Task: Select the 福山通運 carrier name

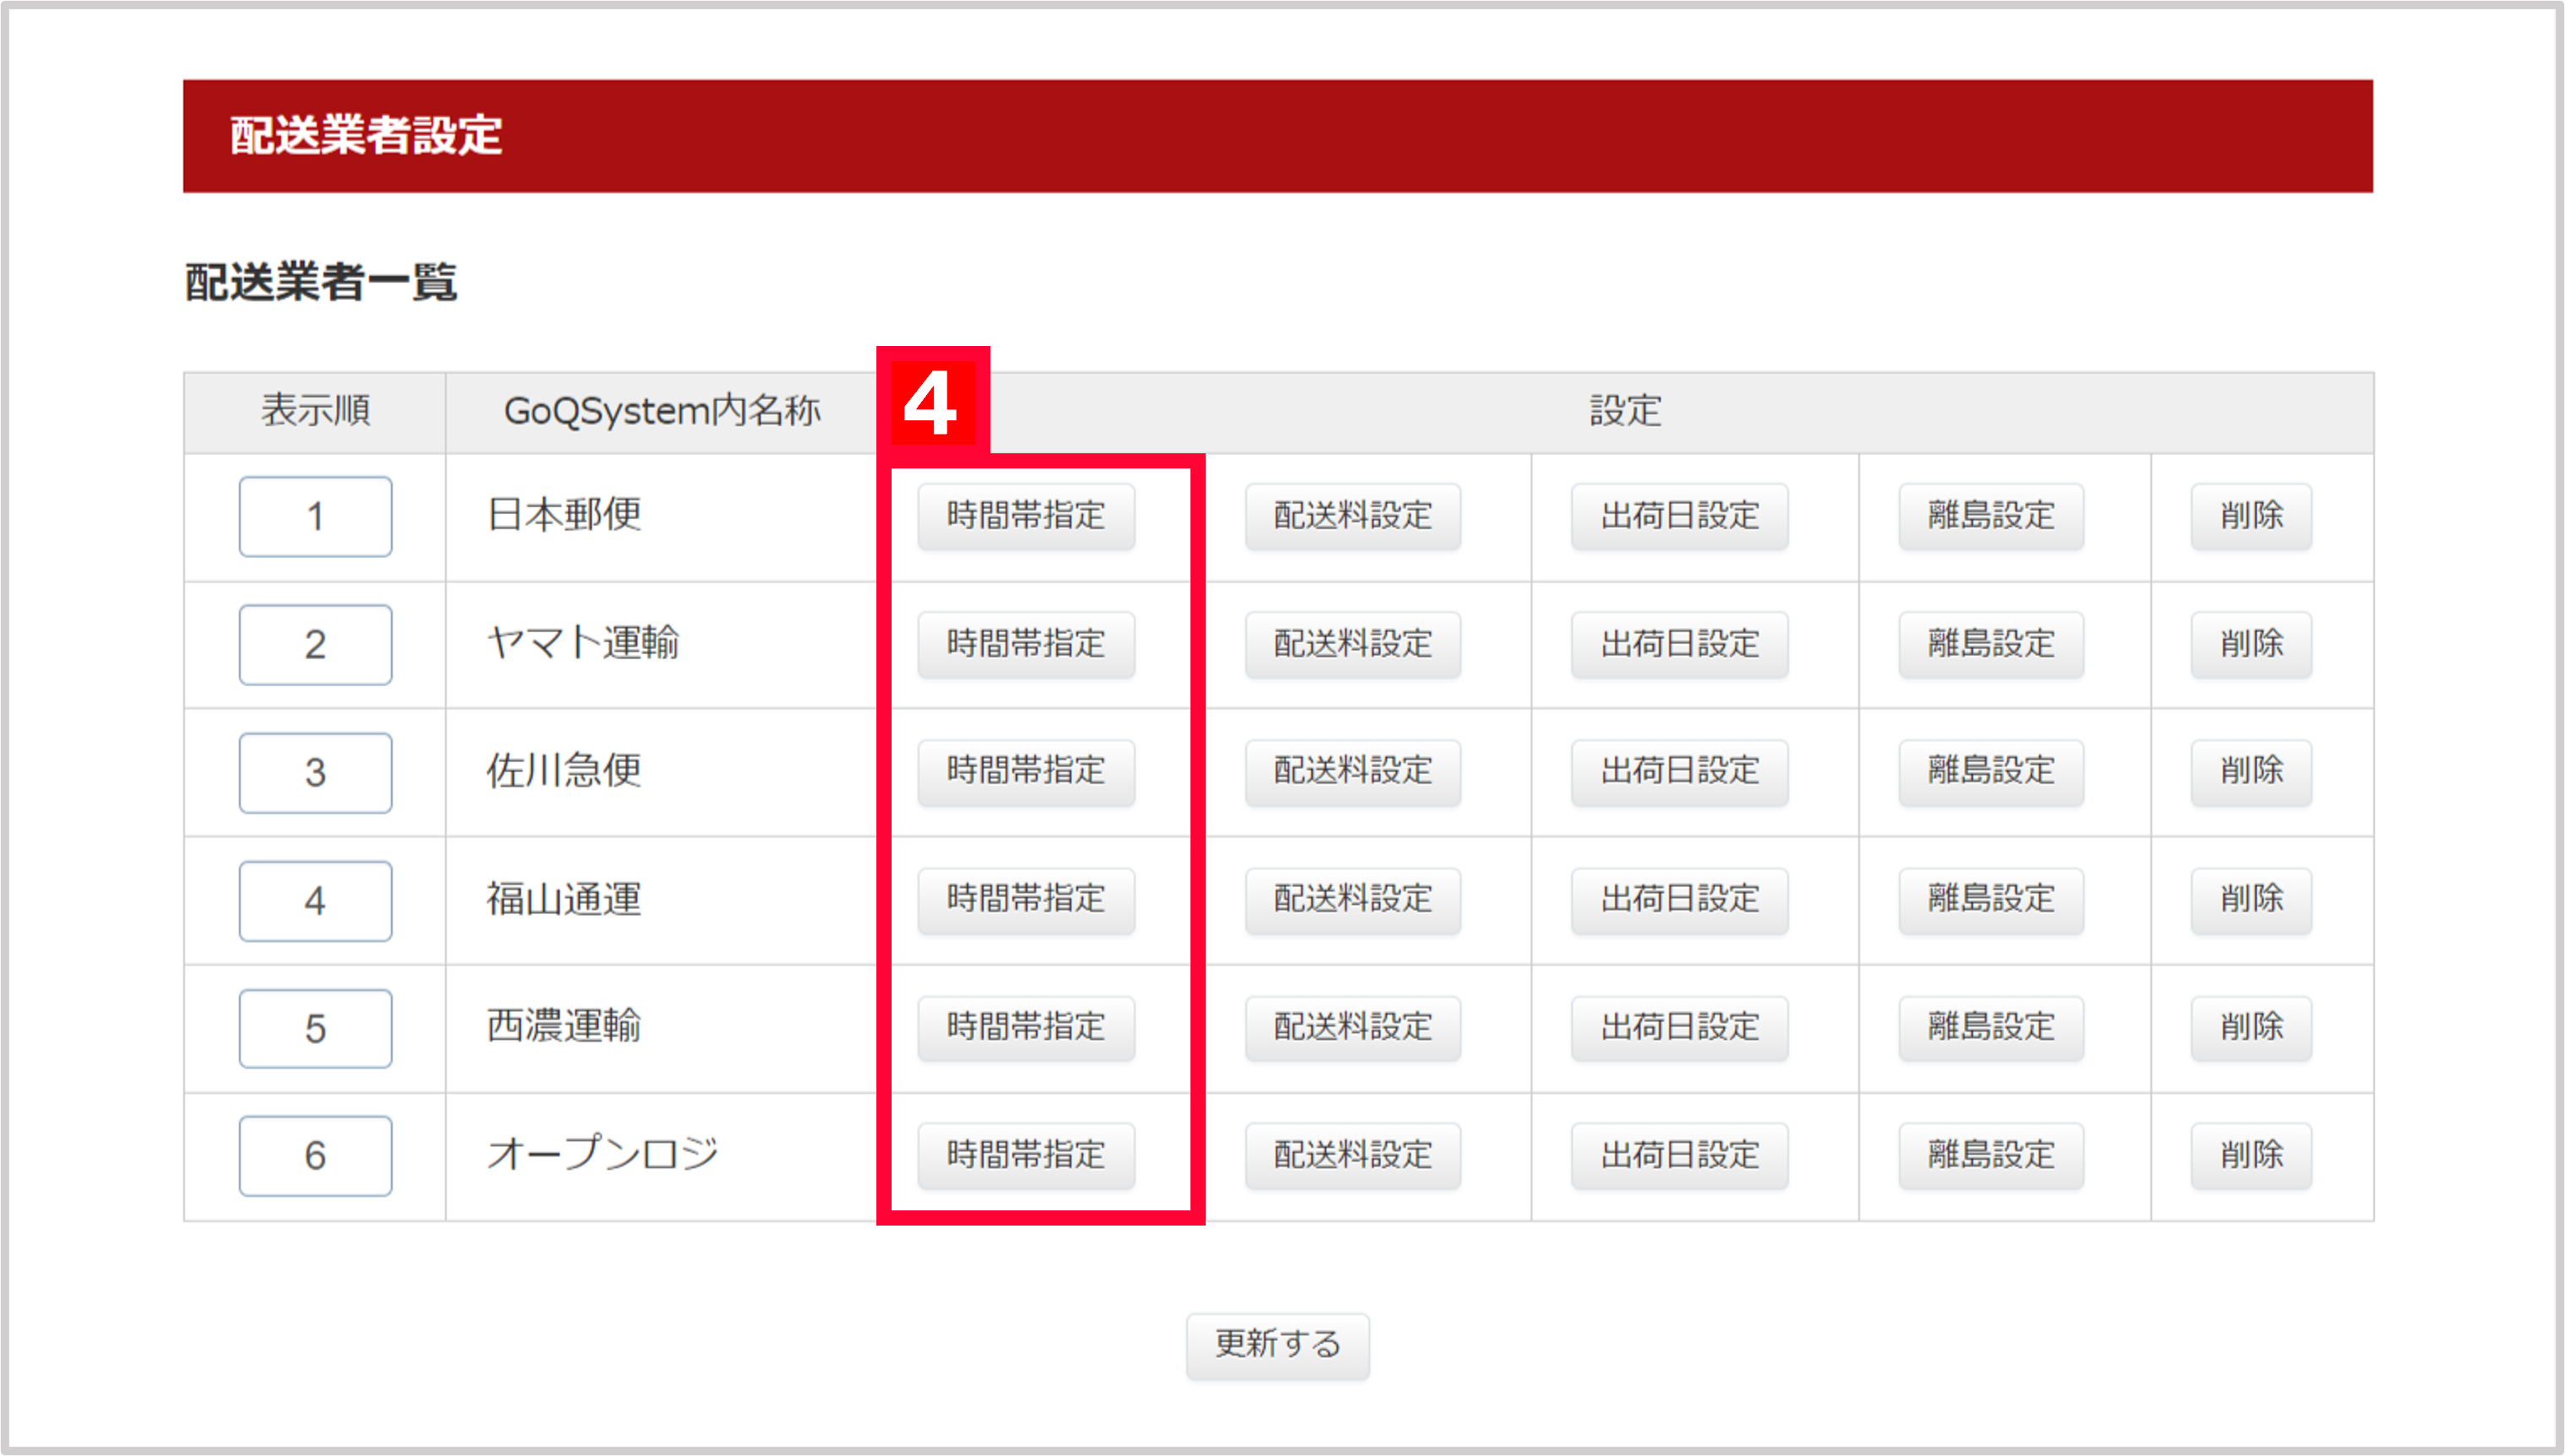Action: tap(564, 899)
